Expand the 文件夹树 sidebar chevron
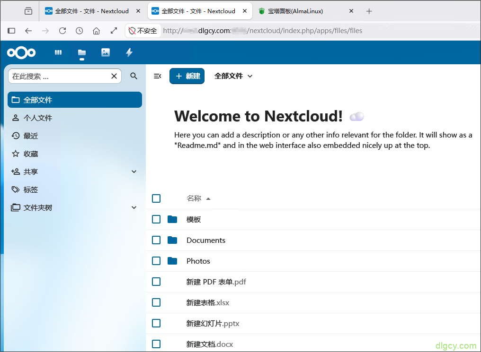 coord(134,207)
